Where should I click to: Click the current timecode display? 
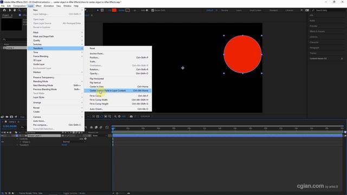(x=10, y=126)
